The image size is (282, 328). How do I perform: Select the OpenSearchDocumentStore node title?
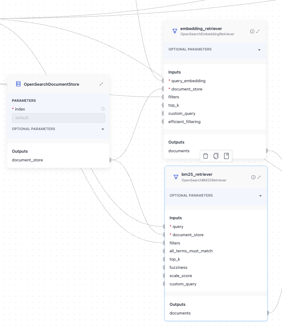click(51, 84)
